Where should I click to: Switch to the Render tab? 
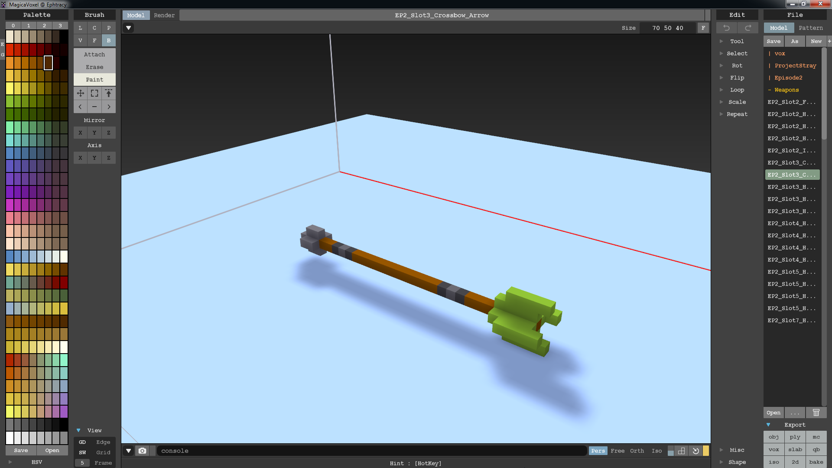tap(164, 15)
